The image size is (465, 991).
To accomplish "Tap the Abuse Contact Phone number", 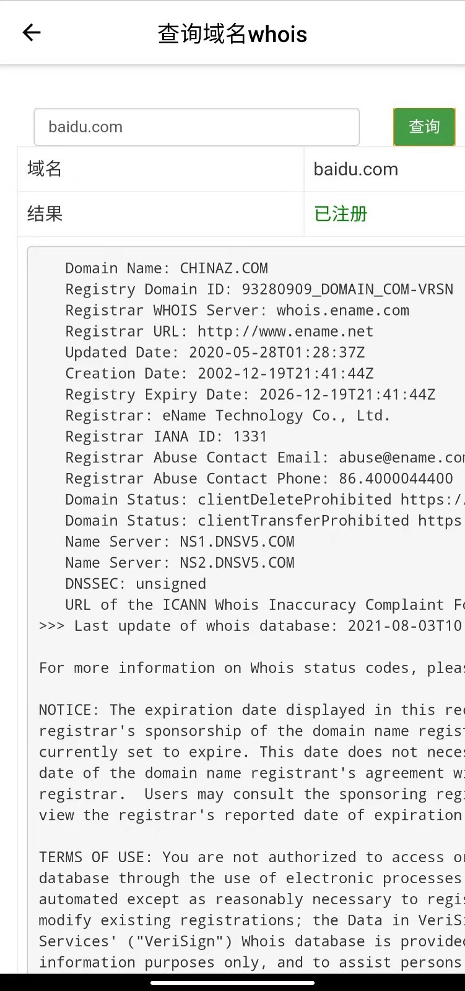I will [x=396, y=479].
